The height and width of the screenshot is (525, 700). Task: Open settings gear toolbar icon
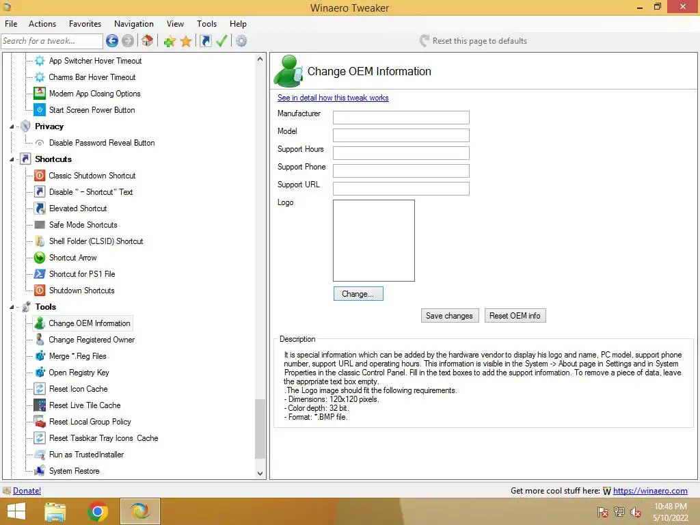point(241,41)
